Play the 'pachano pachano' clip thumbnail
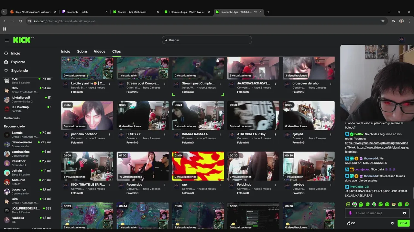This screenshot has width=414, height=232. [87, 116]
